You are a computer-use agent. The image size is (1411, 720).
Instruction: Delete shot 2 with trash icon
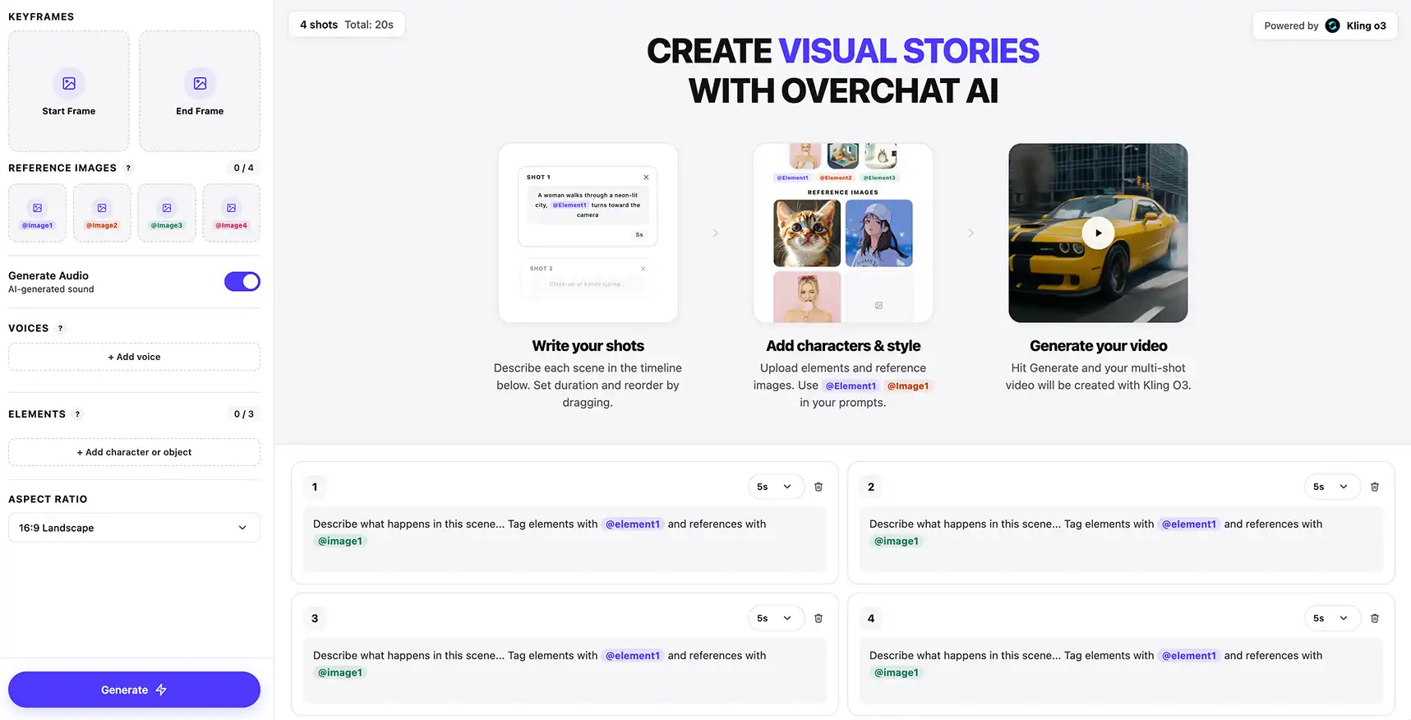click(x=1375, y=487)
